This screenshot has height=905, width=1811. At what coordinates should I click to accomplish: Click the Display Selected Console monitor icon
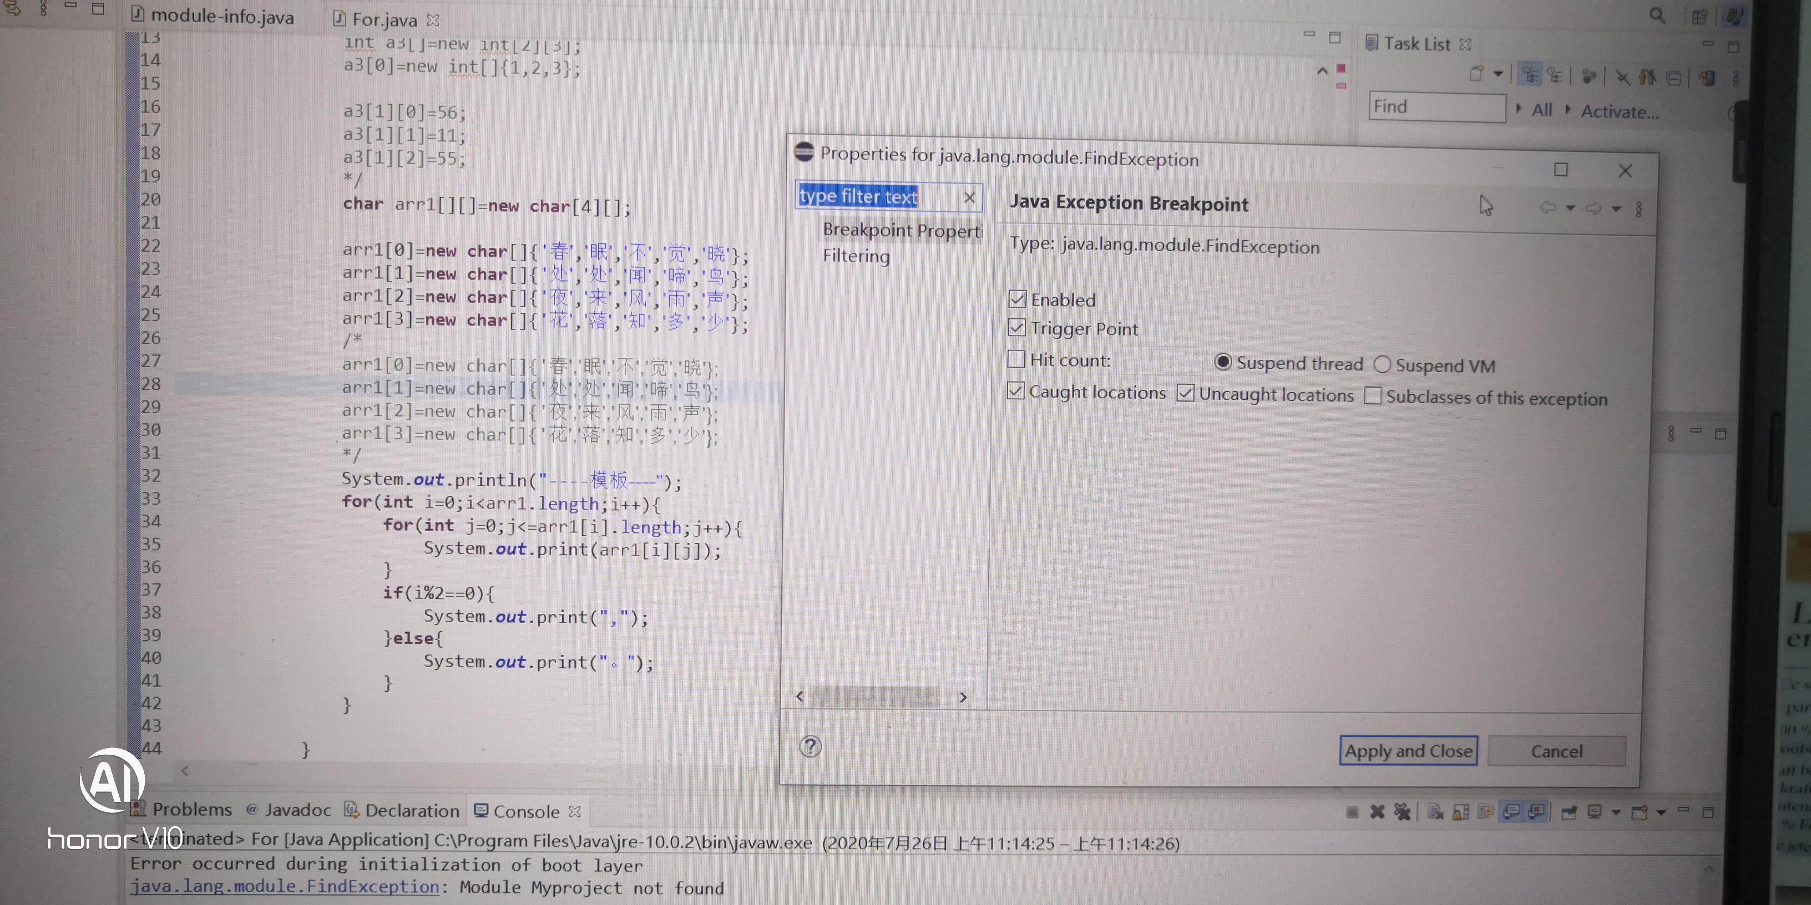pos(1595,812)
